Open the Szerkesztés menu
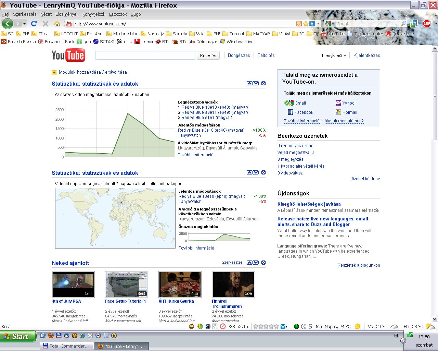Image resolution: width=438 pixels, height=351 pixels. pyautogui.click(x=25, y=14)
